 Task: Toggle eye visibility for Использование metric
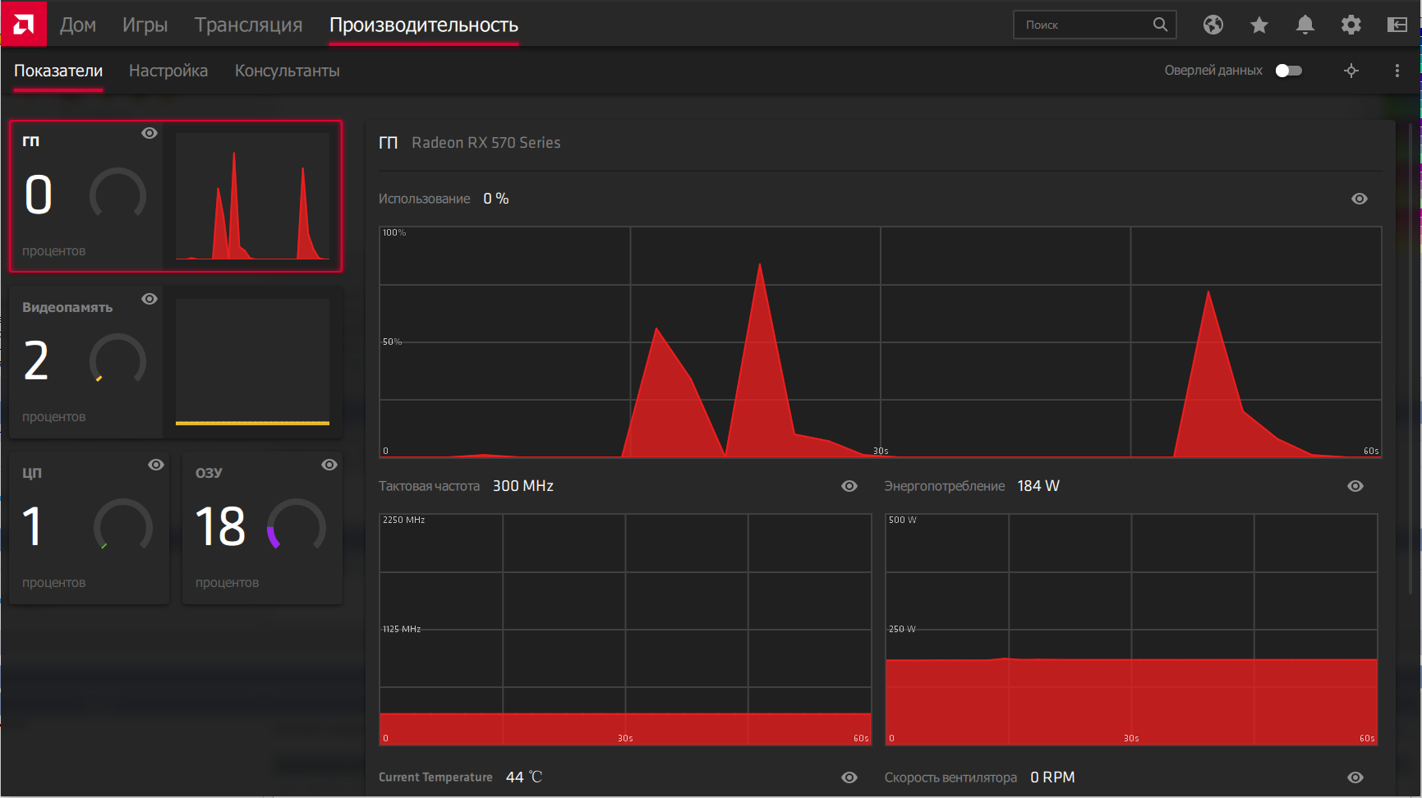point(1360,199)
